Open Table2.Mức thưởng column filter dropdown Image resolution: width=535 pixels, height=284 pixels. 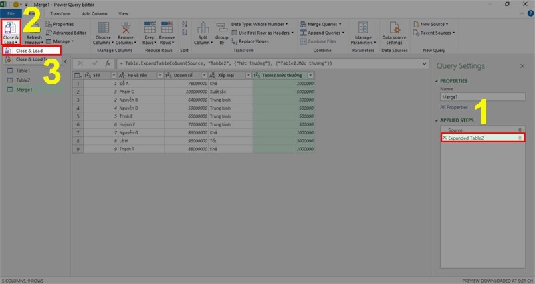310,75
